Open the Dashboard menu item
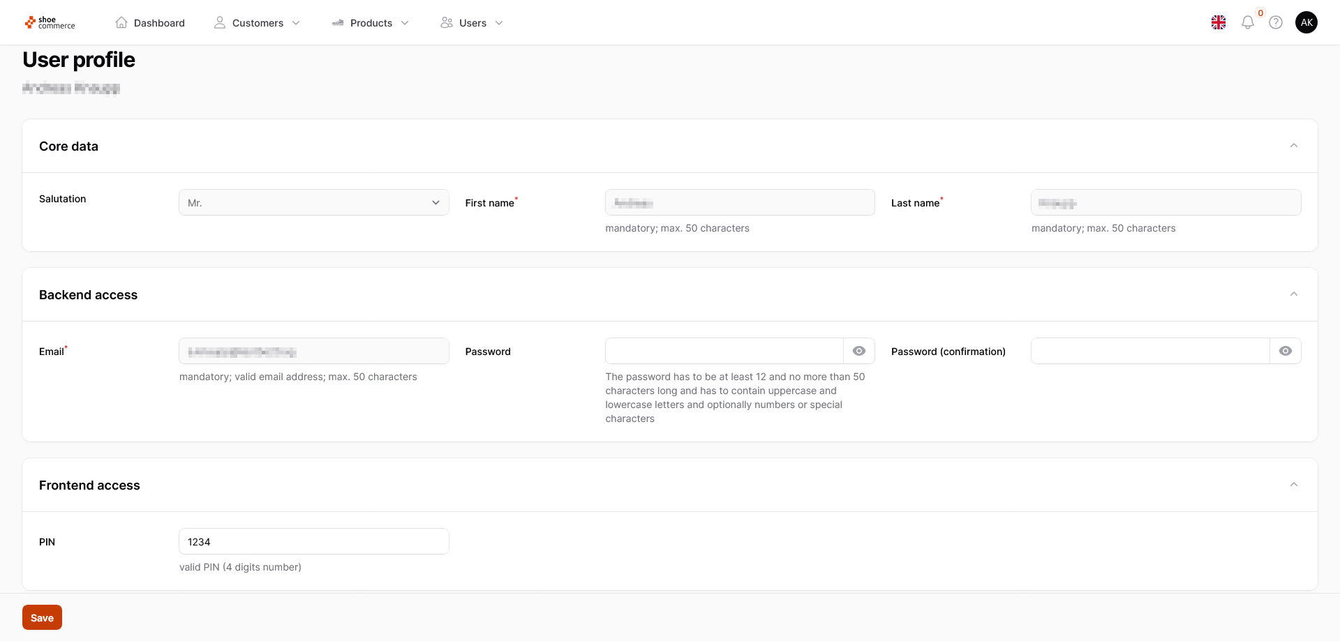The image size is (1340, 641). [x=159, y=23]
